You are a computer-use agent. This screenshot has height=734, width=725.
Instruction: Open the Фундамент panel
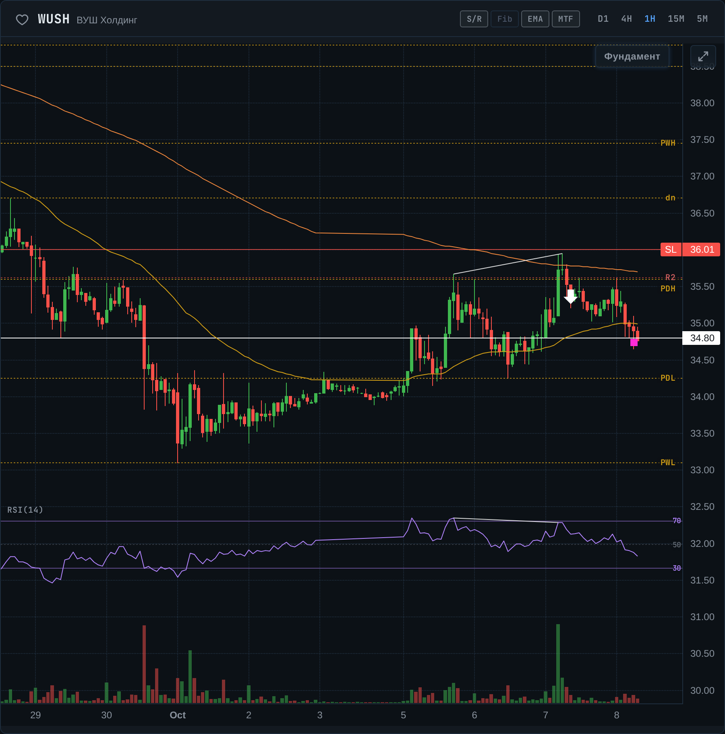pyautogui.click(x=632, y=56)
